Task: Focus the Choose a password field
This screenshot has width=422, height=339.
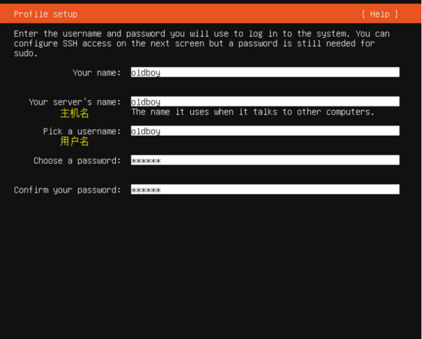Action: (265, 160)
